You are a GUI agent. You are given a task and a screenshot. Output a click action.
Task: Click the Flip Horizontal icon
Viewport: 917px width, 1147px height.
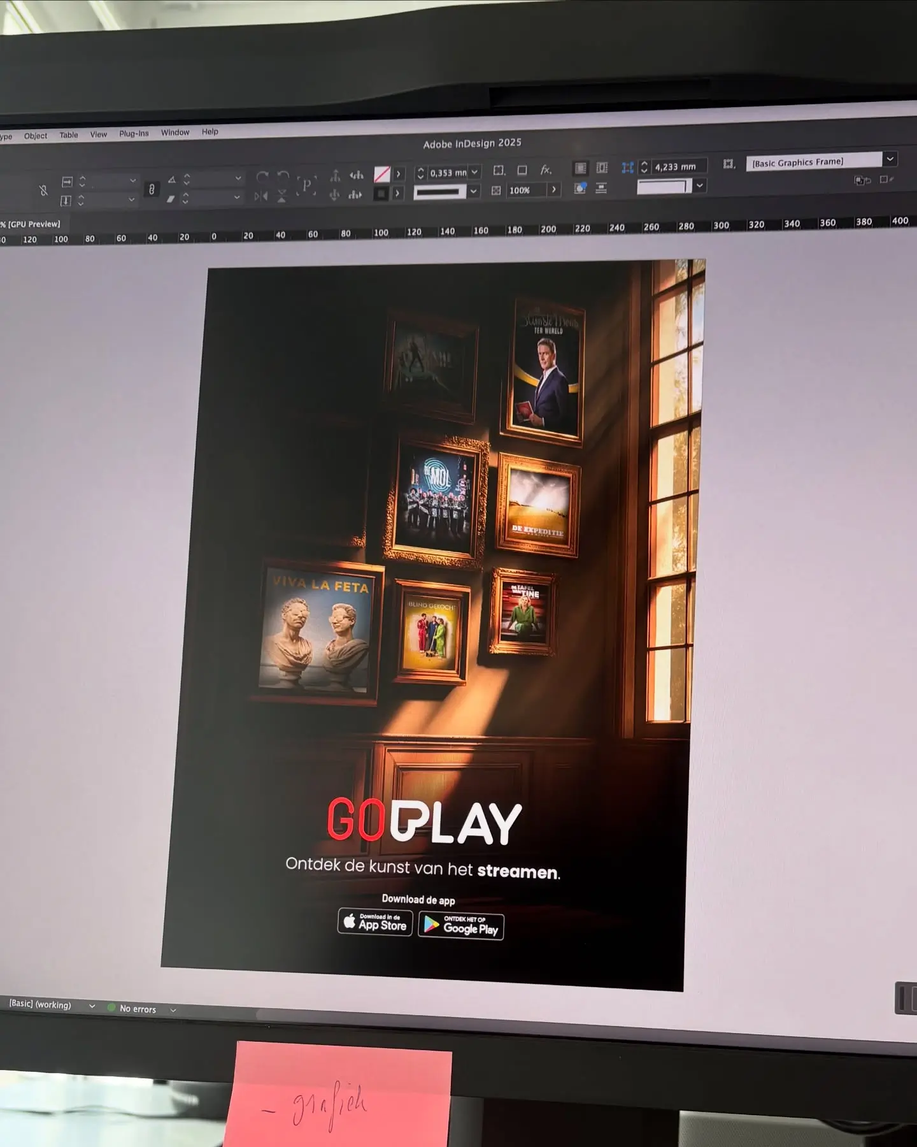pos(260,196)
